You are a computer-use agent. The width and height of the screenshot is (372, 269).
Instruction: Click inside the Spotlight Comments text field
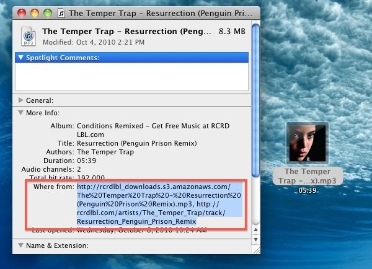[x=131, y=77]
